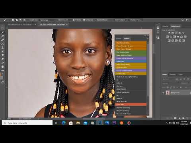The width and height of the screenshot is (191, 143).
Task: Add a Channel Mixer adjustment
Action: (181, 37)
